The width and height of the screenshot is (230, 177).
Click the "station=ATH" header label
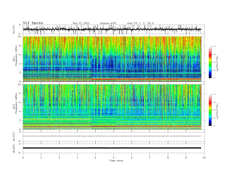108,23
